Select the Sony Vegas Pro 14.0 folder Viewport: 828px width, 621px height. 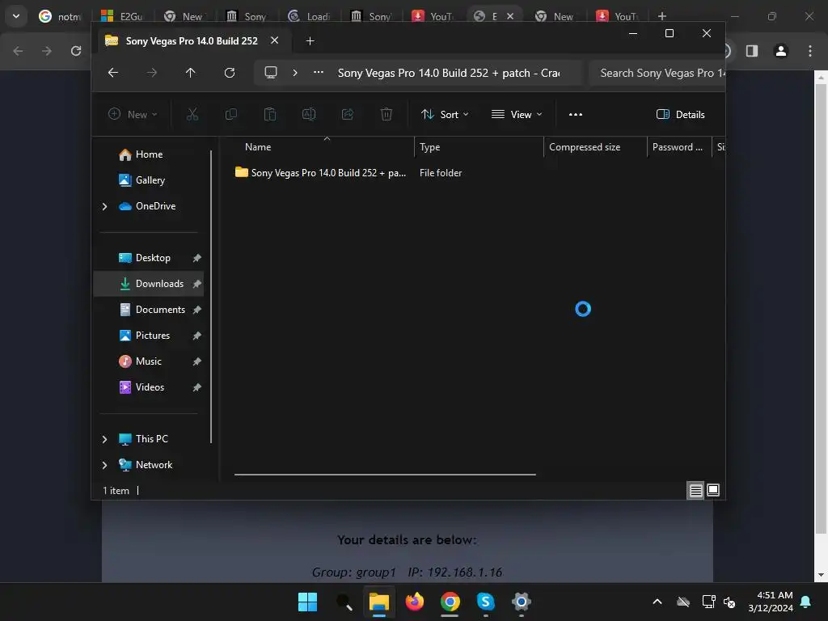tap(321, 173)
